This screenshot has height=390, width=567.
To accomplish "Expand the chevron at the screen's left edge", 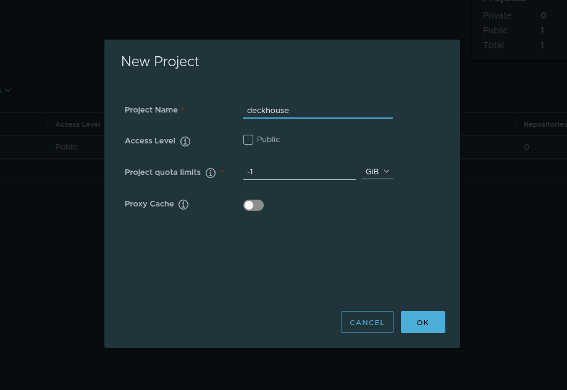I will click(7, 90).
